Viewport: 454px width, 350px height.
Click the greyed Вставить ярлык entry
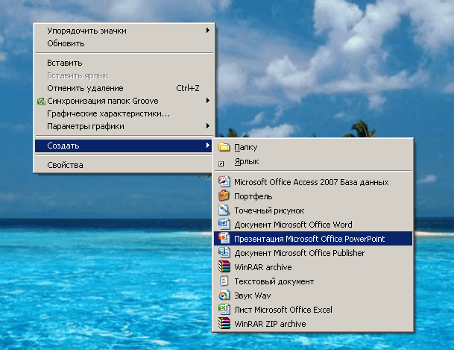point(124,75)
